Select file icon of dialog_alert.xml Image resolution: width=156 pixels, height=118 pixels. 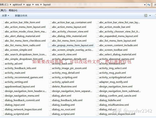(50, 96)
